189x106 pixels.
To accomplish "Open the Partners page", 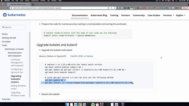I will [x=126, y=15].
